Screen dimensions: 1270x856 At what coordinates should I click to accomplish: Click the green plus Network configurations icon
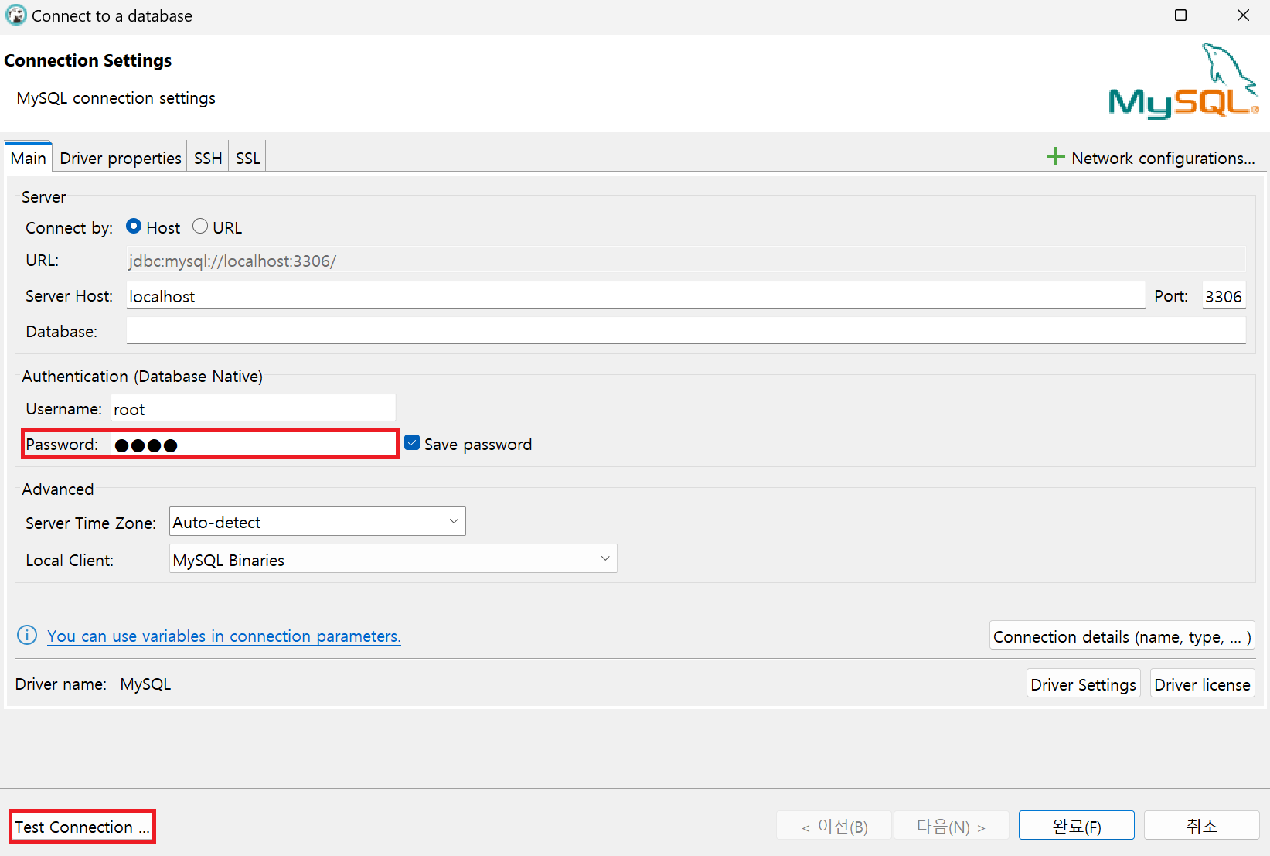(1055, 157)
